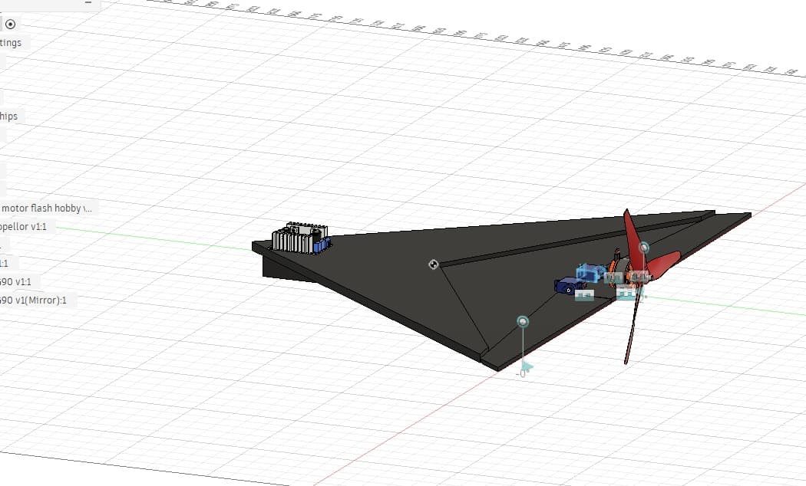Click the joint glyph beside the dark blue servo
Viewport: 806px width, 486px height.
click(x=584, y=295)
